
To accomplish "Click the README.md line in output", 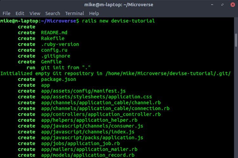I will (x=54, y=33).
